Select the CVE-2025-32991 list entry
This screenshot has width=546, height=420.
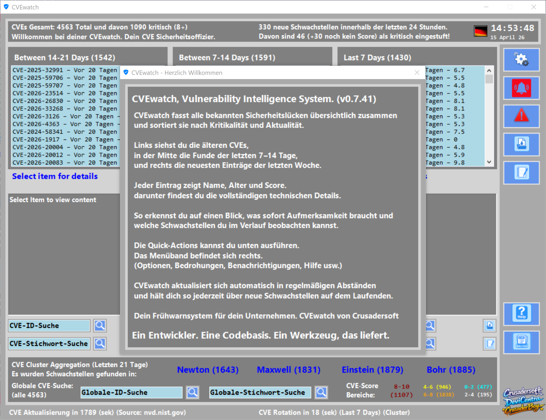click(x=65, y=70)
